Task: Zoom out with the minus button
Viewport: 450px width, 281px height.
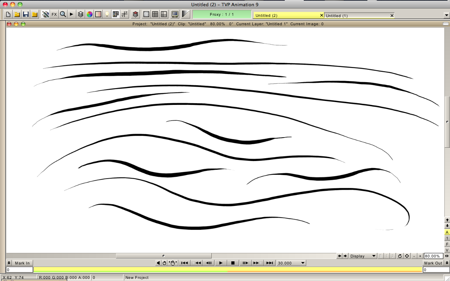Action: [414, 256]
